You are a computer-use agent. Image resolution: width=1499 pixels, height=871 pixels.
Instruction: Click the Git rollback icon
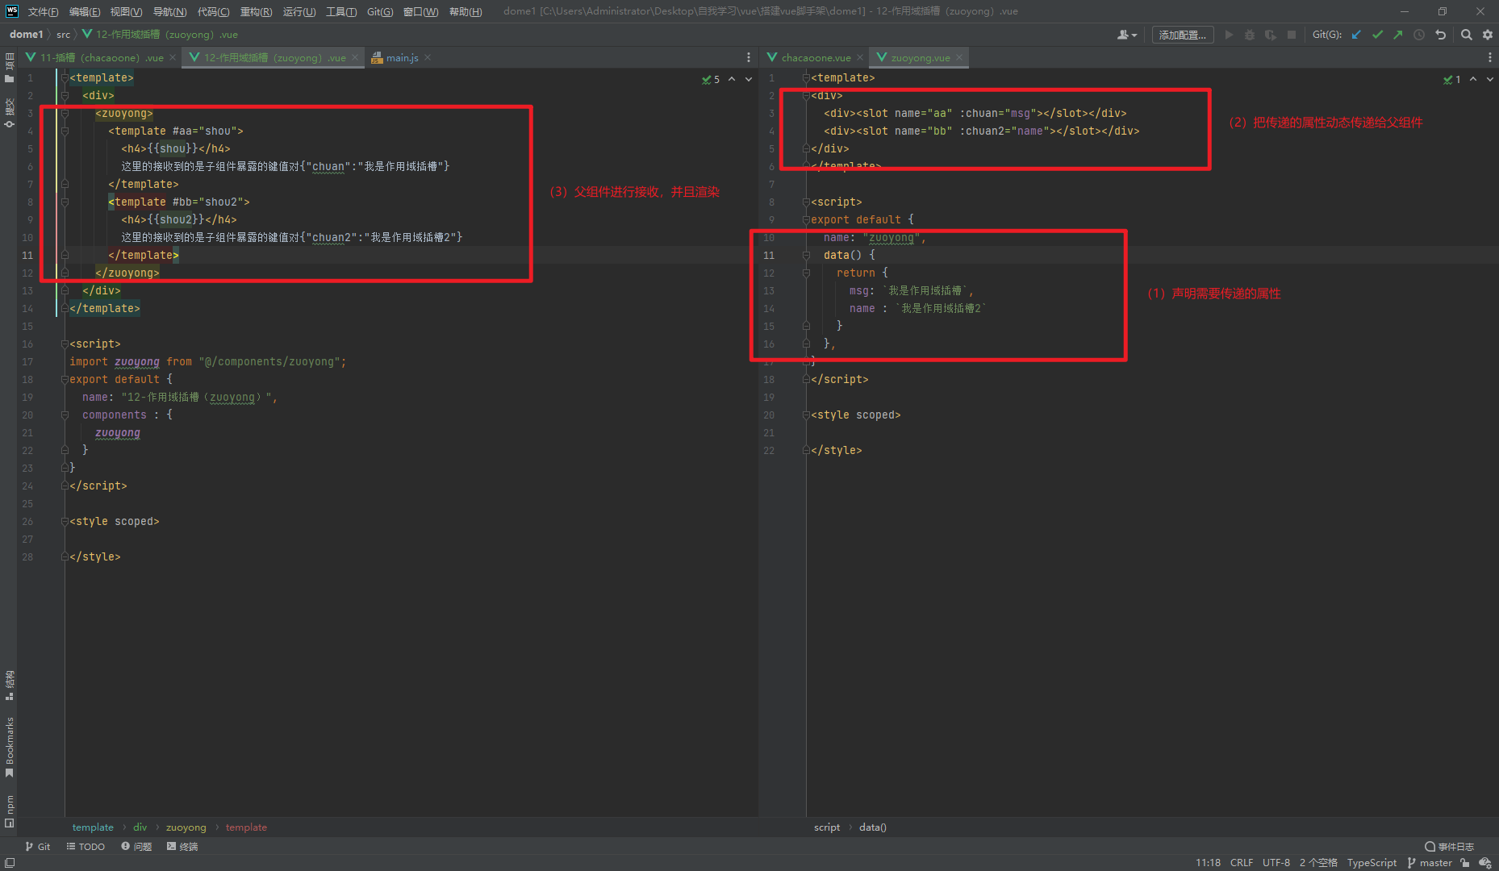point(1441,35)
